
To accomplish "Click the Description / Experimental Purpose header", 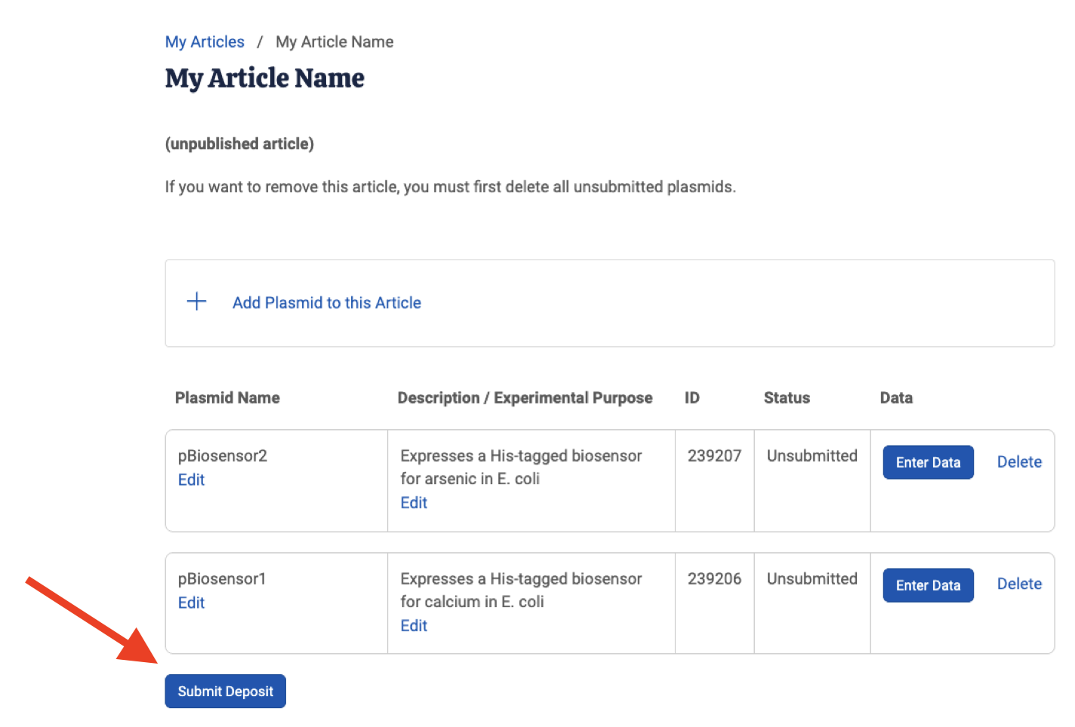I will point(525,397).
